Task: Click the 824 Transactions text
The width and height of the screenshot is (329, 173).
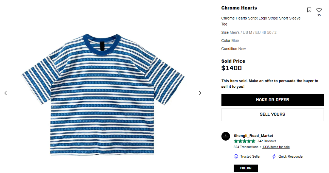Action: (x=246, y=147)
